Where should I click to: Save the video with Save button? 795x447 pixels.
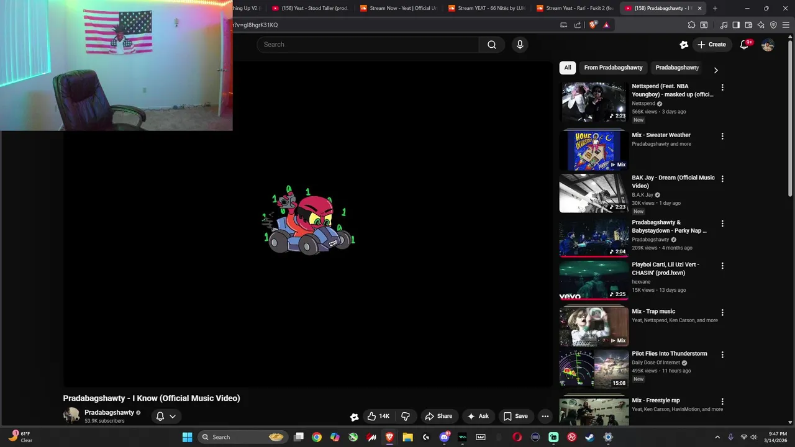tap(516, 416)
